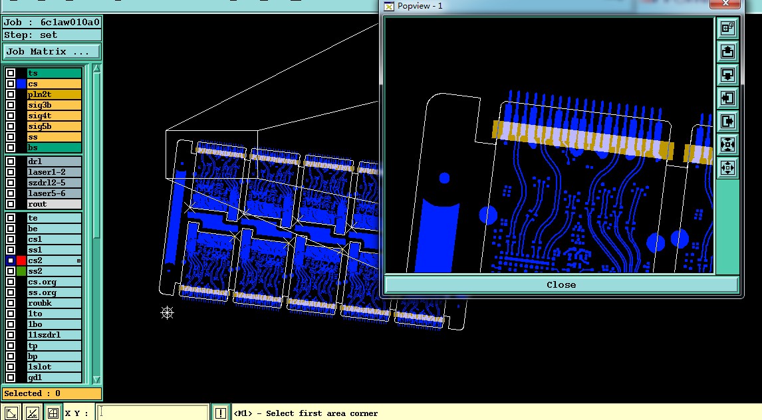762x420 pixels.
Task: Select the sig4t layer name
Action: [x=55, y=116]
